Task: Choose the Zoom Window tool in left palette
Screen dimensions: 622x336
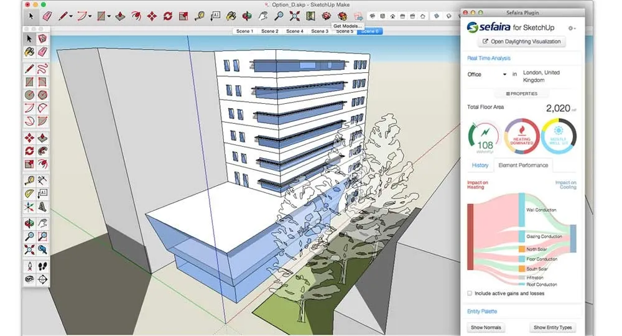Action: pyautogui.click(x=42, y=236)
